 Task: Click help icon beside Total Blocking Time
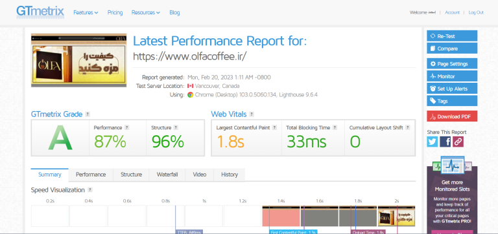pyautogui.click(x=335, y=127)
